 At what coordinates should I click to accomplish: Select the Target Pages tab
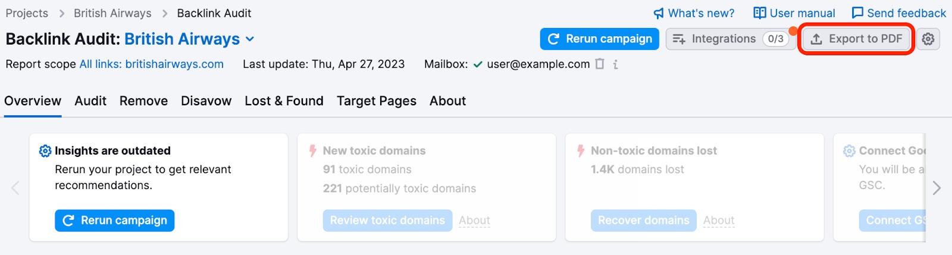(x=377, y=101)
